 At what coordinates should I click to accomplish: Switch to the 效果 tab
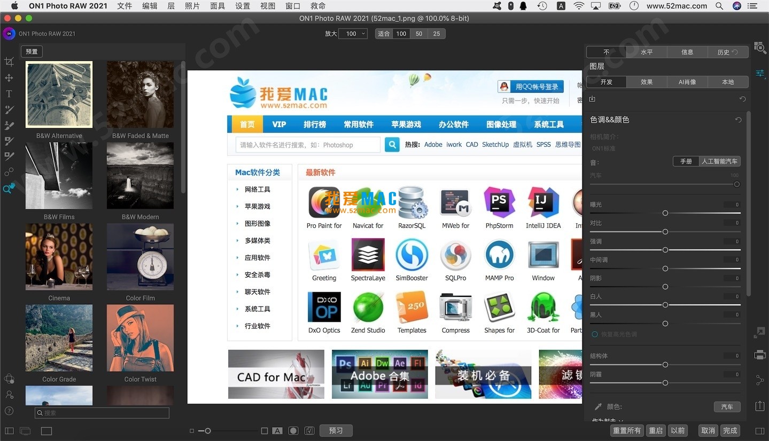[x=647, y=82]
